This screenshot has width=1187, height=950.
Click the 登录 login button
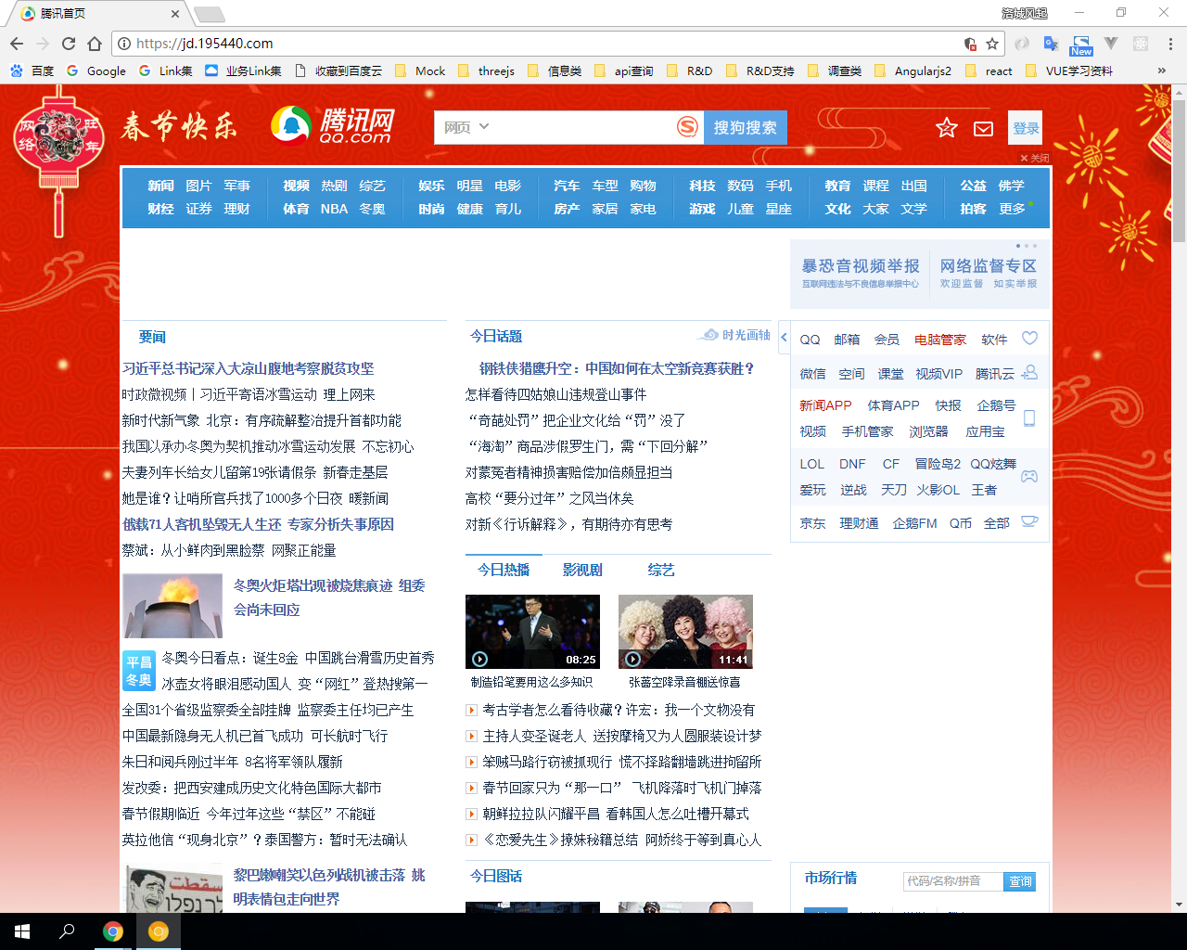[1025, 128]
